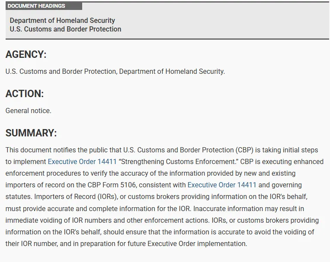The width and height of the screenshot is (330, 262).
Task: Open Executive Order 14411 link after "to implement"
Action: (x=82, y=161)
